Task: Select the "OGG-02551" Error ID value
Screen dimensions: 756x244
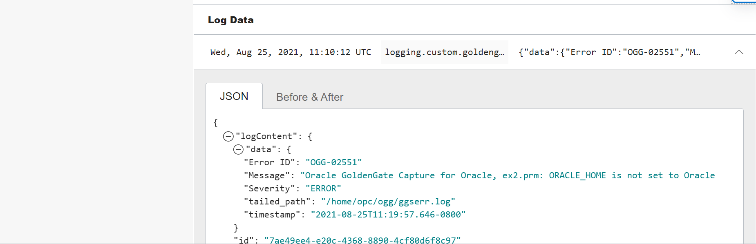Action: coord(333,162)
